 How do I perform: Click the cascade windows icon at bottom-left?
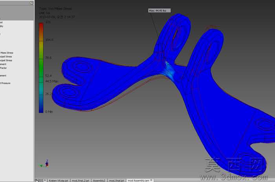coord(37,180)
